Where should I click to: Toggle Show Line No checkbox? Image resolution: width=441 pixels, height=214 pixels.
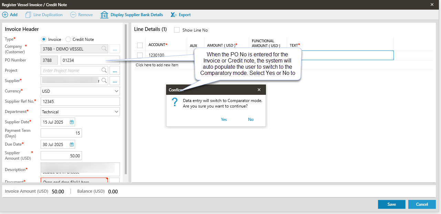pos(177,30)
